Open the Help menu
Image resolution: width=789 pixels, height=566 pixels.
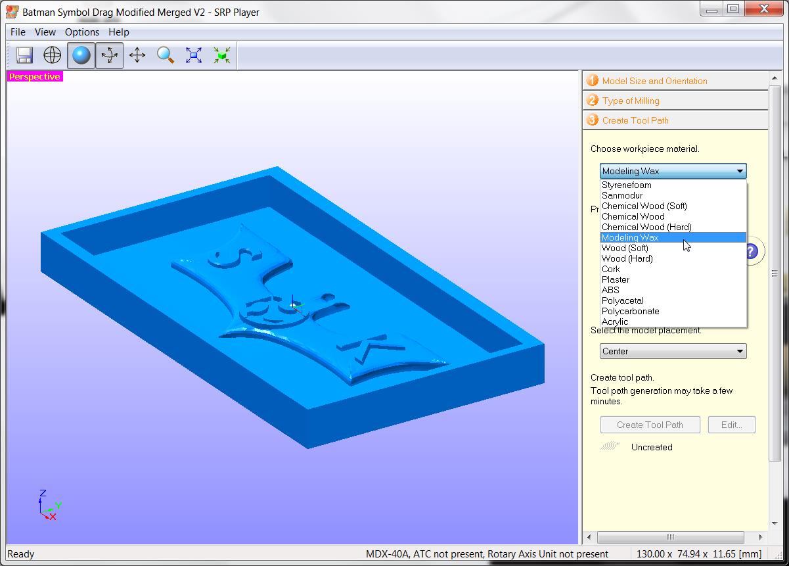[119, 32]
